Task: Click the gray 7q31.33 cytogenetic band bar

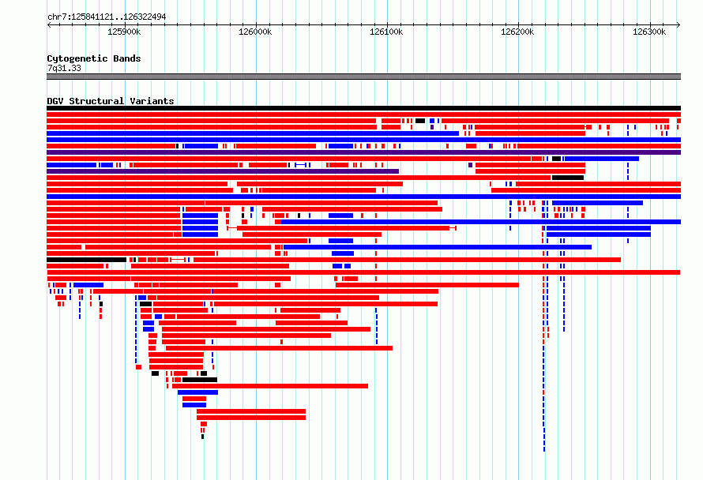Action: (x=363, y=77)
